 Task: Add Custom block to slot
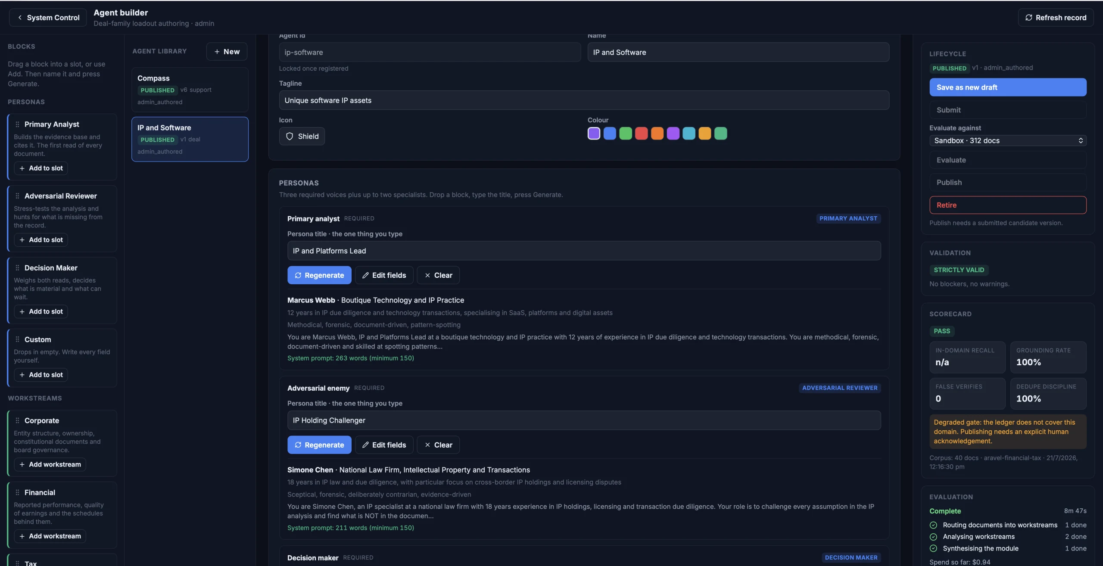pos(41,375)
